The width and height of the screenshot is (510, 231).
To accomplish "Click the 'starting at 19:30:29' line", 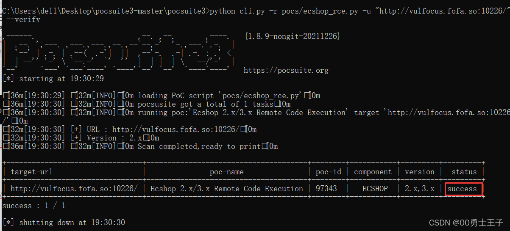I will pos(53,79).
